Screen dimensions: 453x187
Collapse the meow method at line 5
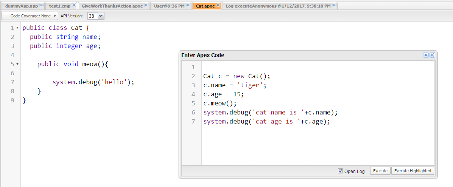pyautogui.click(x=17, y=64)
